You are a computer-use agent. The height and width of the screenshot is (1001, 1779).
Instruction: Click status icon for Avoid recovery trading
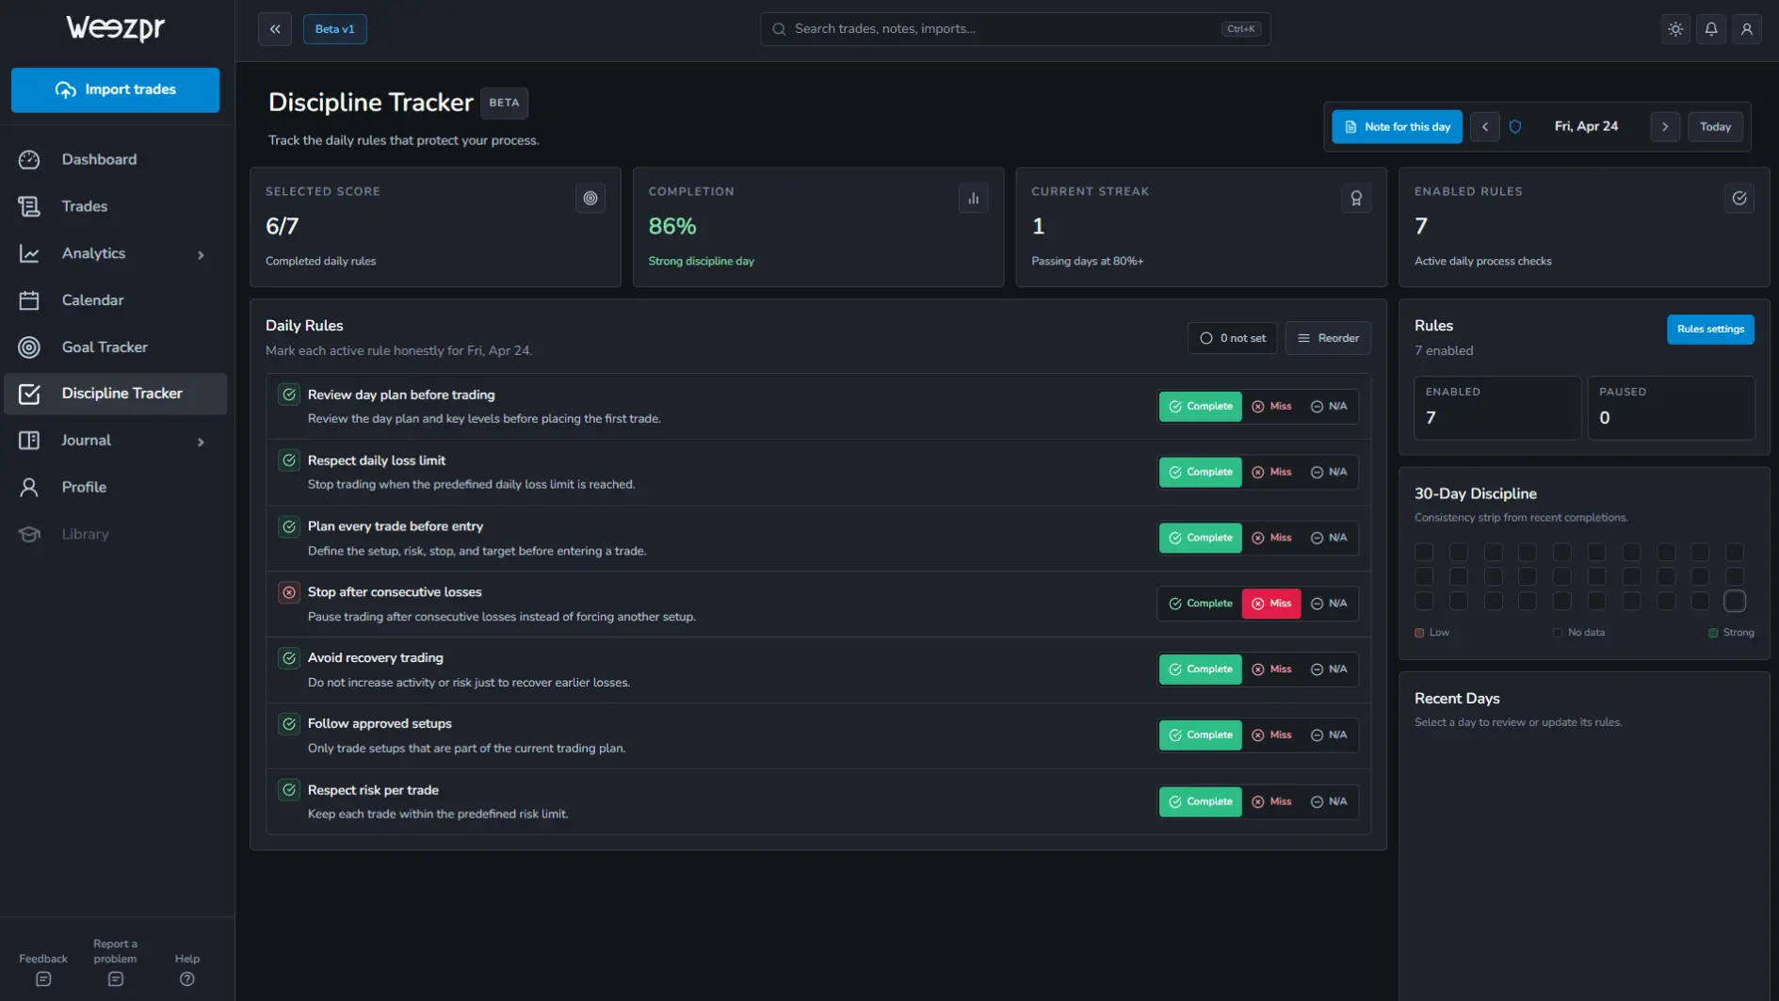[x=289, y=658]
